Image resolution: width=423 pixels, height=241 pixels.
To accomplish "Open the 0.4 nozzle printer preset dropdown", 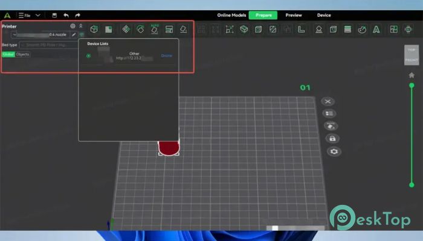I will pos(40,35).
